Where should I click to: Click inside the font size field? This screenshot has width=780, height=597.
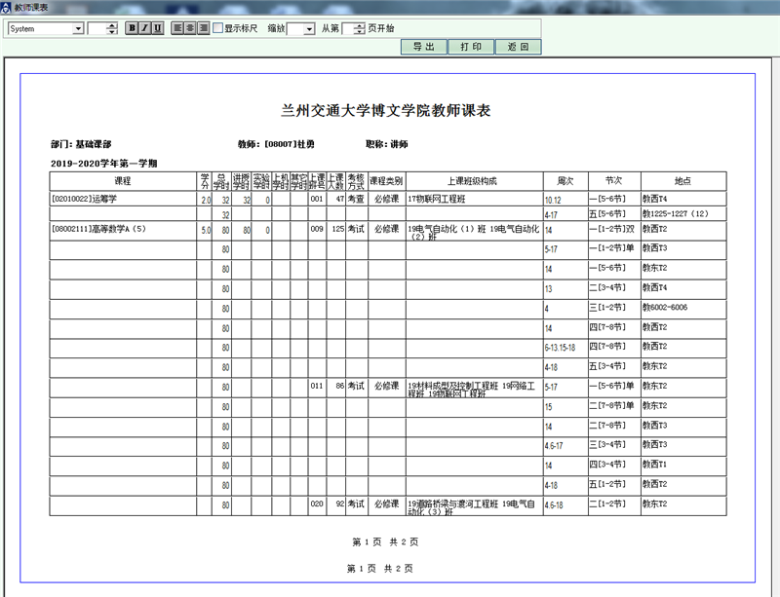coord(97,29)
